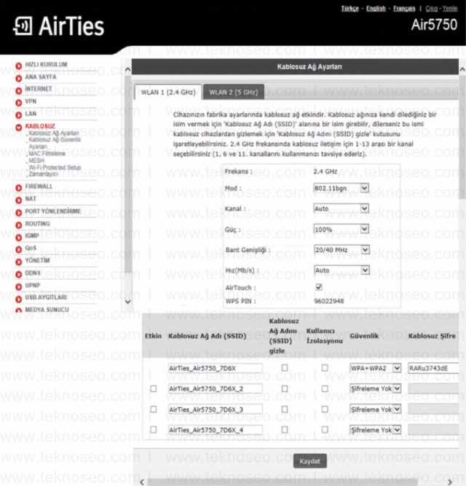This screenshot has height=486, width=466.
Task: Open the Hız(Mb/s) dropdown set to Auto
Action: 341,270
